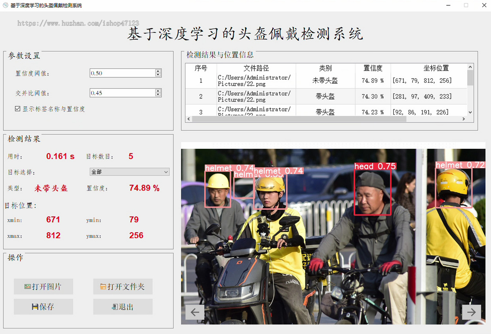Click the results table horizontal scrollbar
Image resolution: width=491 pixels, height=334 pixels.
point(299,119)
